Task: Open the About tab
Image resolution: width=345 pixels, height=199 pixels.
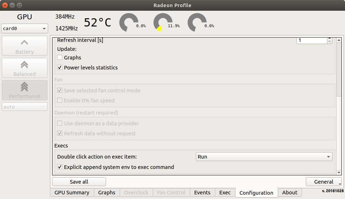Action: (x=290, y=193)
